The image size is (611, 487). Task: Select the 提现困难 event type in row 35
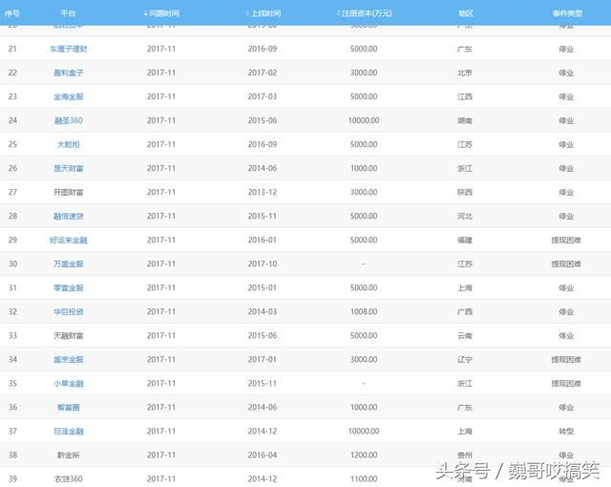566,383
